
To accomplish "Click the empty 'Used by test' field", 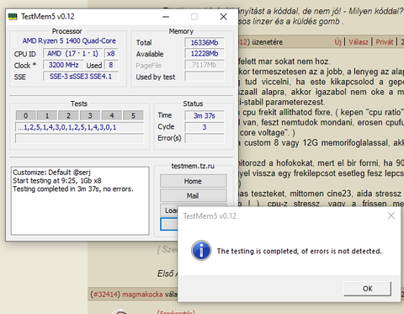I will (x=205, y=77).
